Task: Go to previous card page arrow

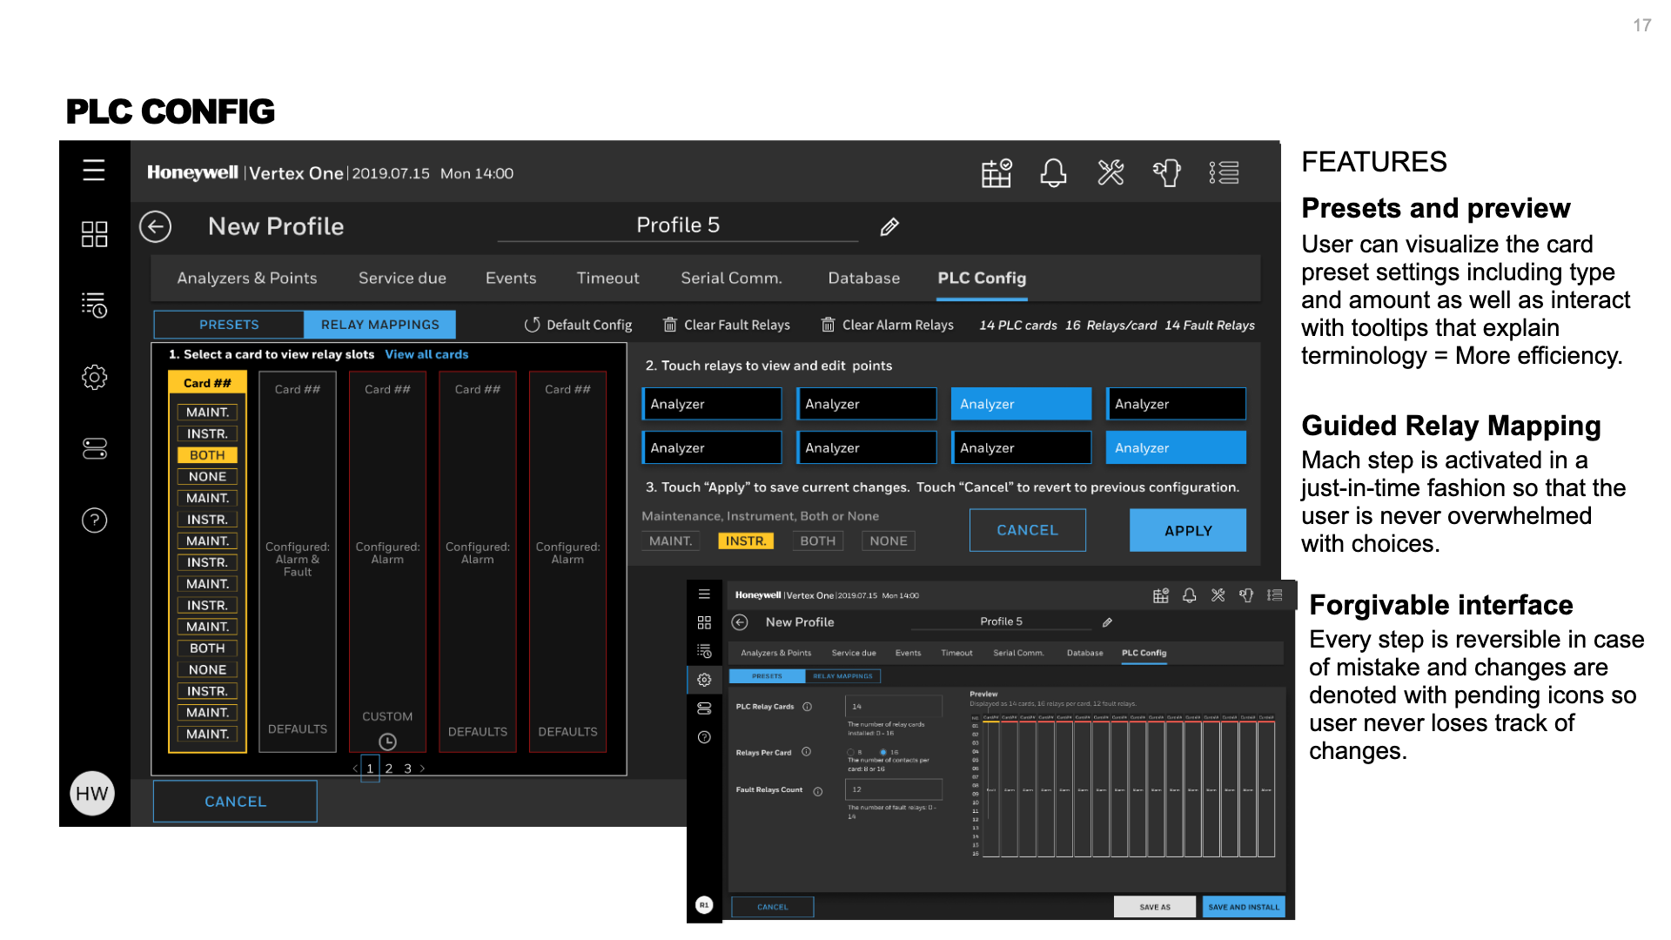Action: 354,769
